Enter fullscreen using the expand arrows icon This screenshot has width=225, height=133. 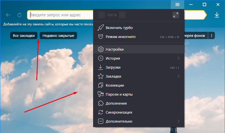(175, 15)
